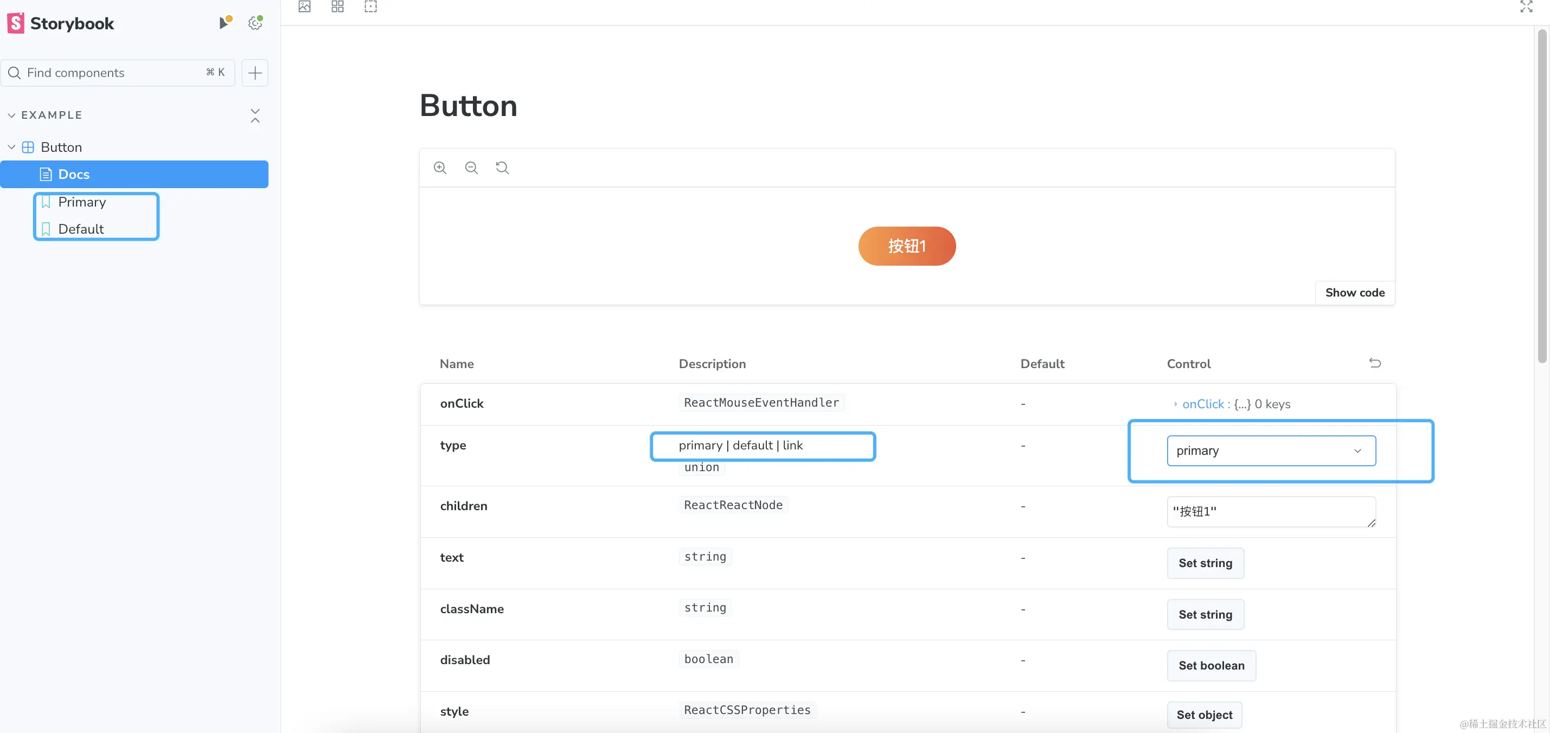Click the zoom in icon in the preview toolbar
Screen dimensions: 1550x733
440,168
